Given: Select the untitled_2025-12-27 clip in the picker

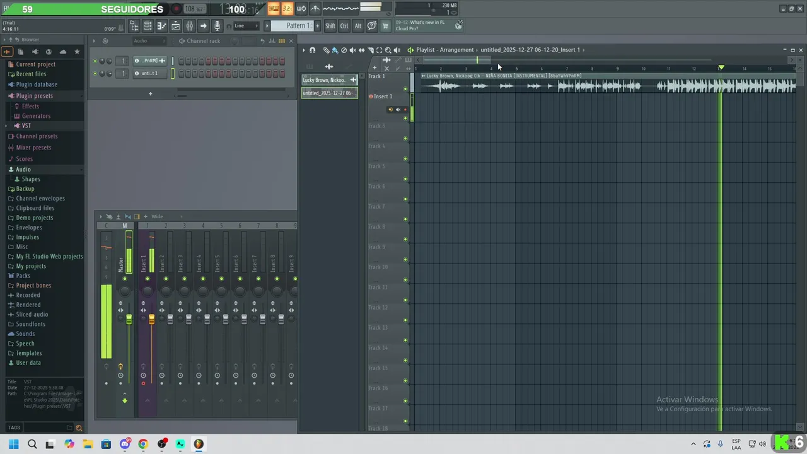Looking at the screenshot, I should (329, 93).
